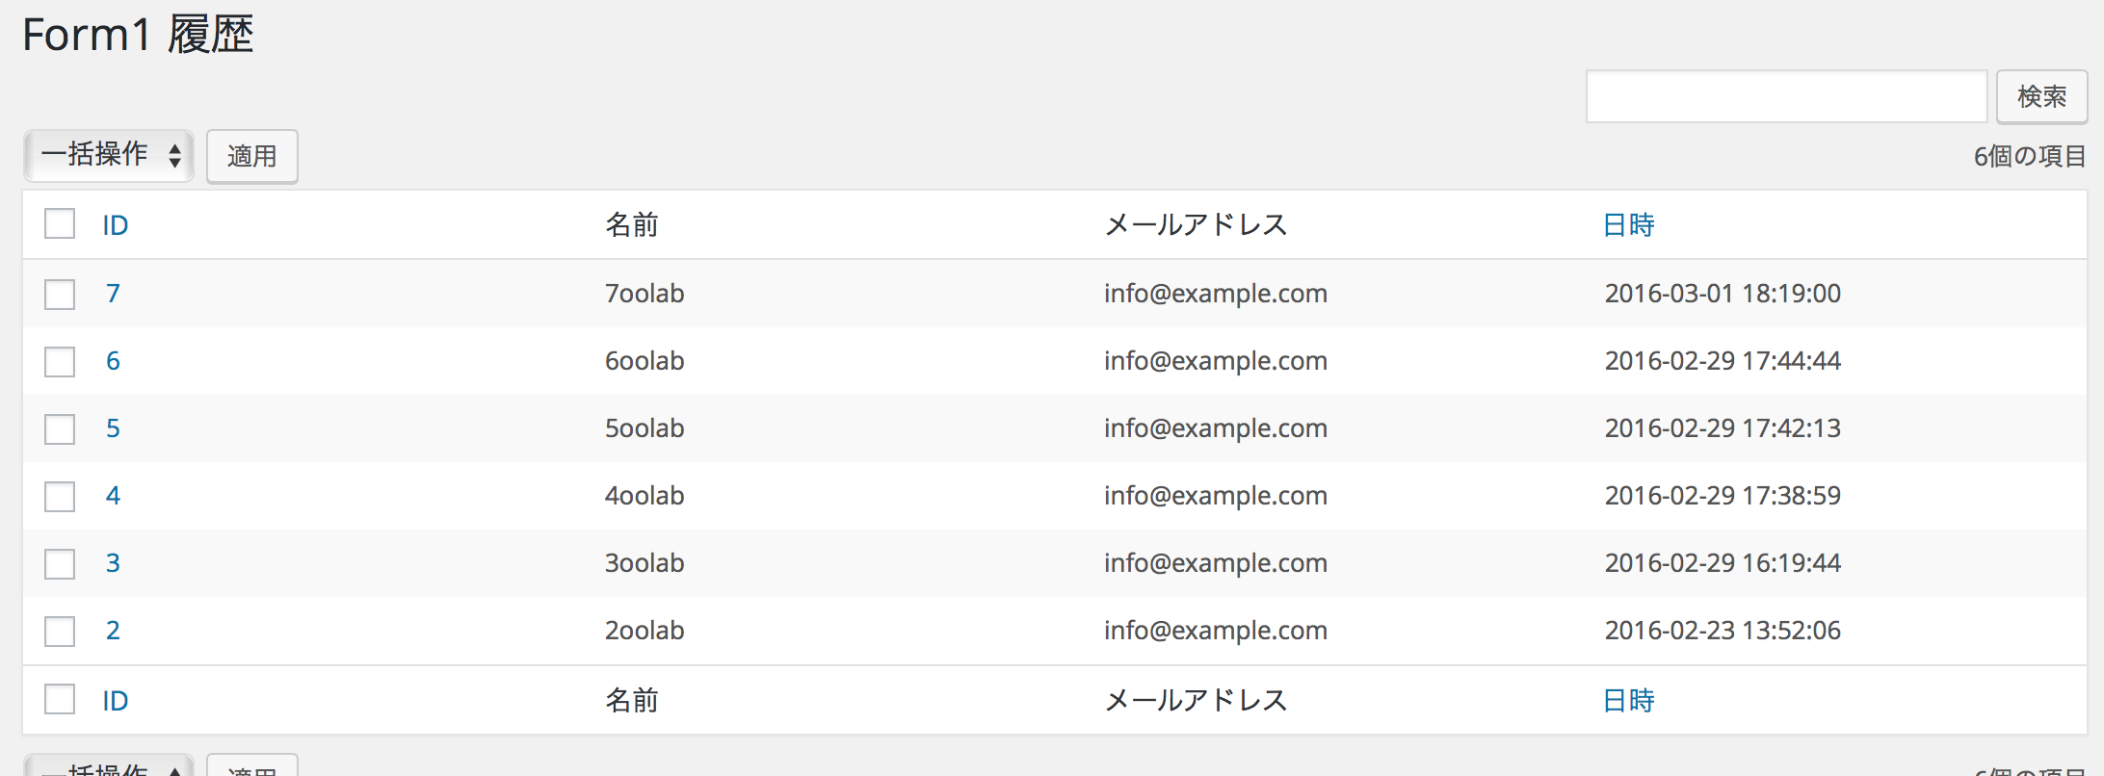Open entry ID 6 link

coord(113,361)
